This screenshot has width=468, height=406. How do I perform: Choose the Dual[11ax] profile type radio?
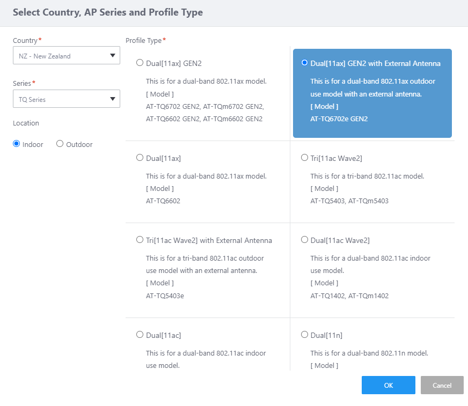(x=140, y=158)
